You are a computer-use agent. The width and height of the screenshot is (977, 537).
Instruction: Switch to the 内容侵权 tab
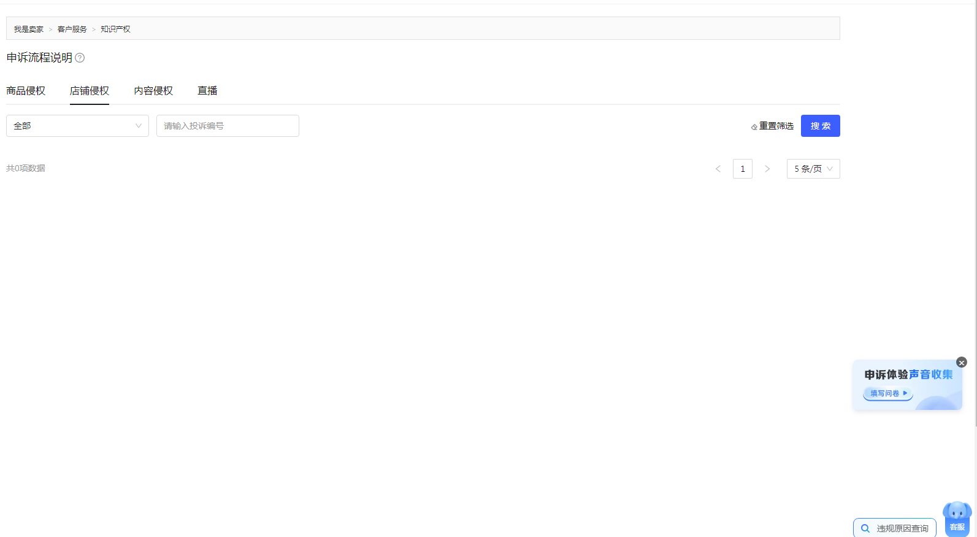coord(153,91)
